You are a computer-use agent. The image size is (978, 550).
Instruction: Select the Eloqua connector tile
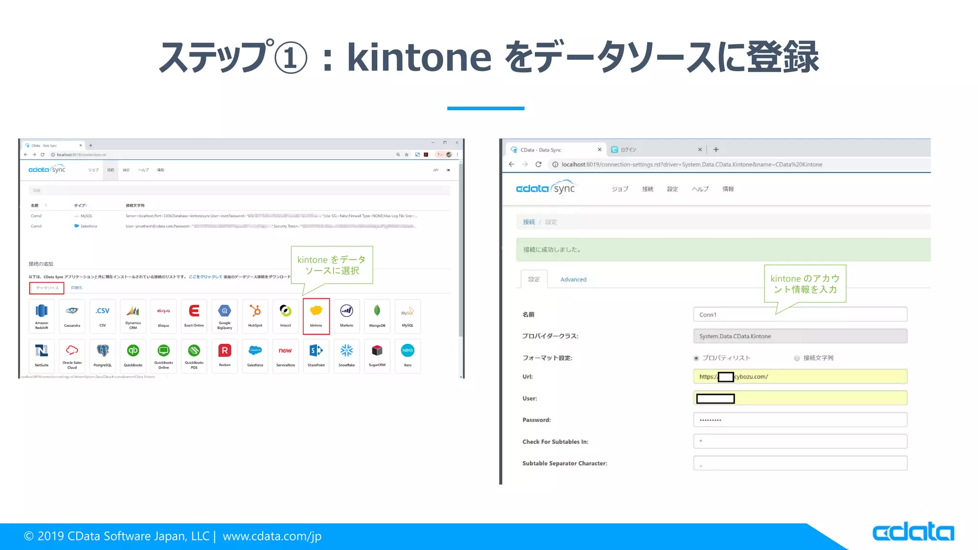point(163,317)
